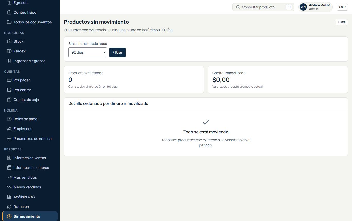Navigate to the Stock page
The width and height of the screenshot is (352, 221).
pyautogui.click(x=30, y=41)
